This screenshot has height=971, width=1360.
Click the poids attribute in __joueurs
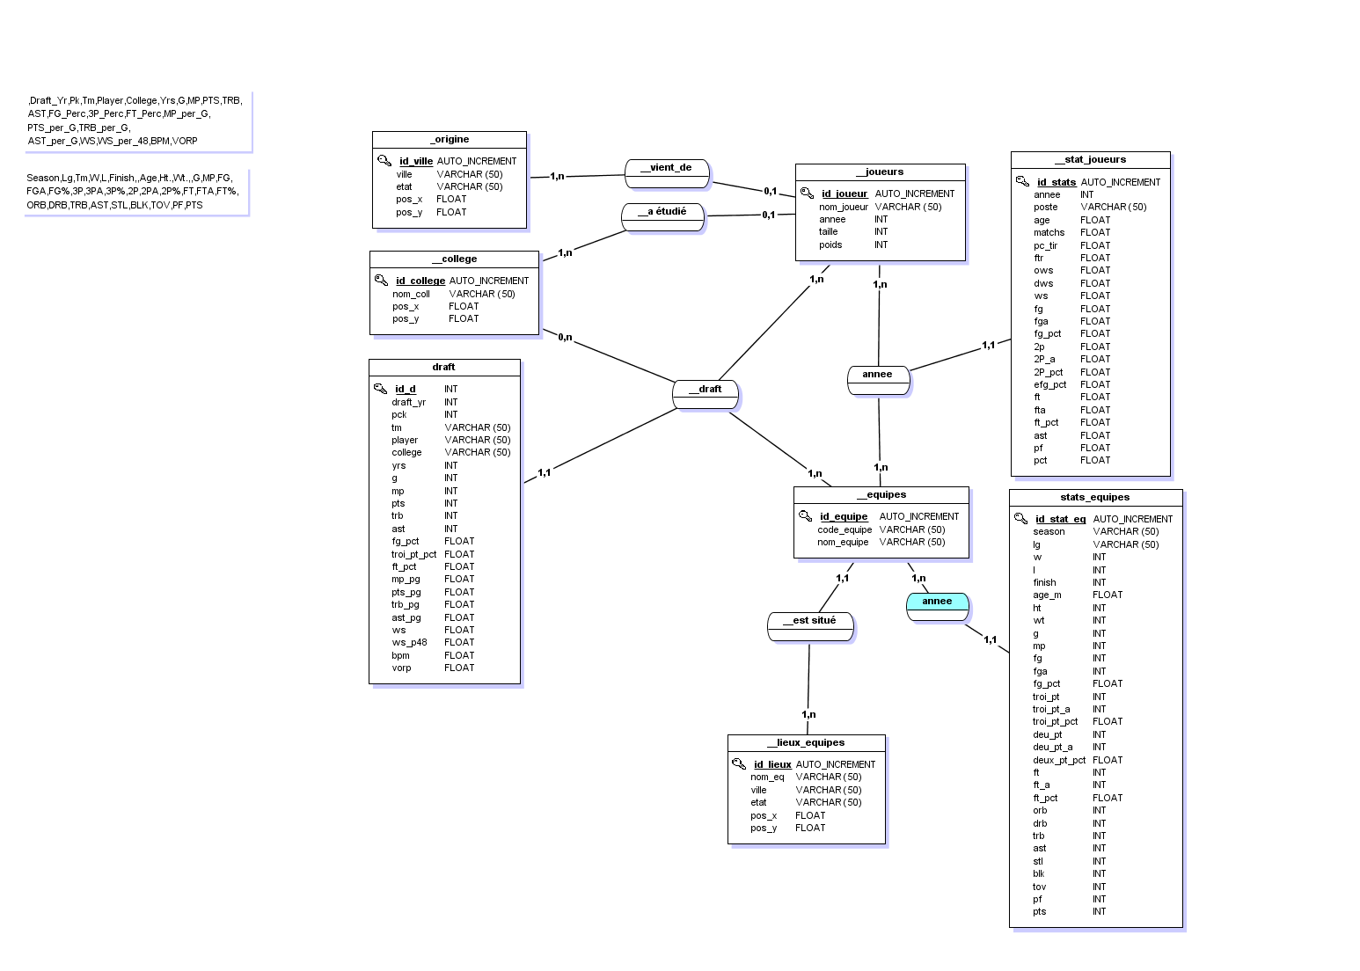[x=830, y=245]
